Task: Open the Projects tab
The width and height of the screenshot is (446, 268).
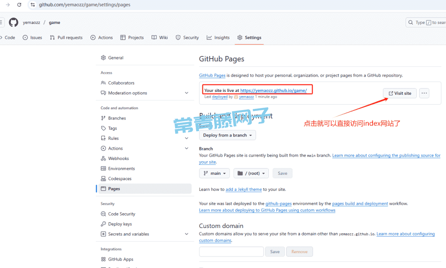Action: 132,38
